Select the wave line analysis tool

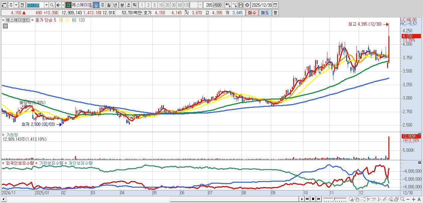point(374,199)
